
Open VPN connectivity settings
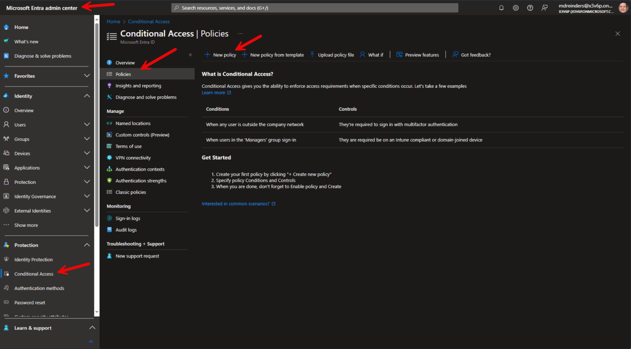click(133, 158)
